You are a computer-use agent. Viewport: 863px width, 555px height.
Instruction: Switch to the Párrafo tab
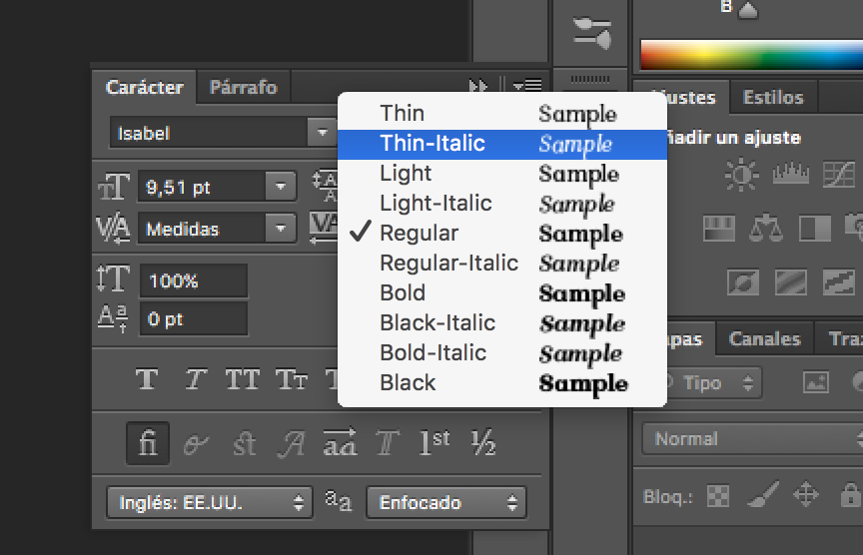coord(243,87)
